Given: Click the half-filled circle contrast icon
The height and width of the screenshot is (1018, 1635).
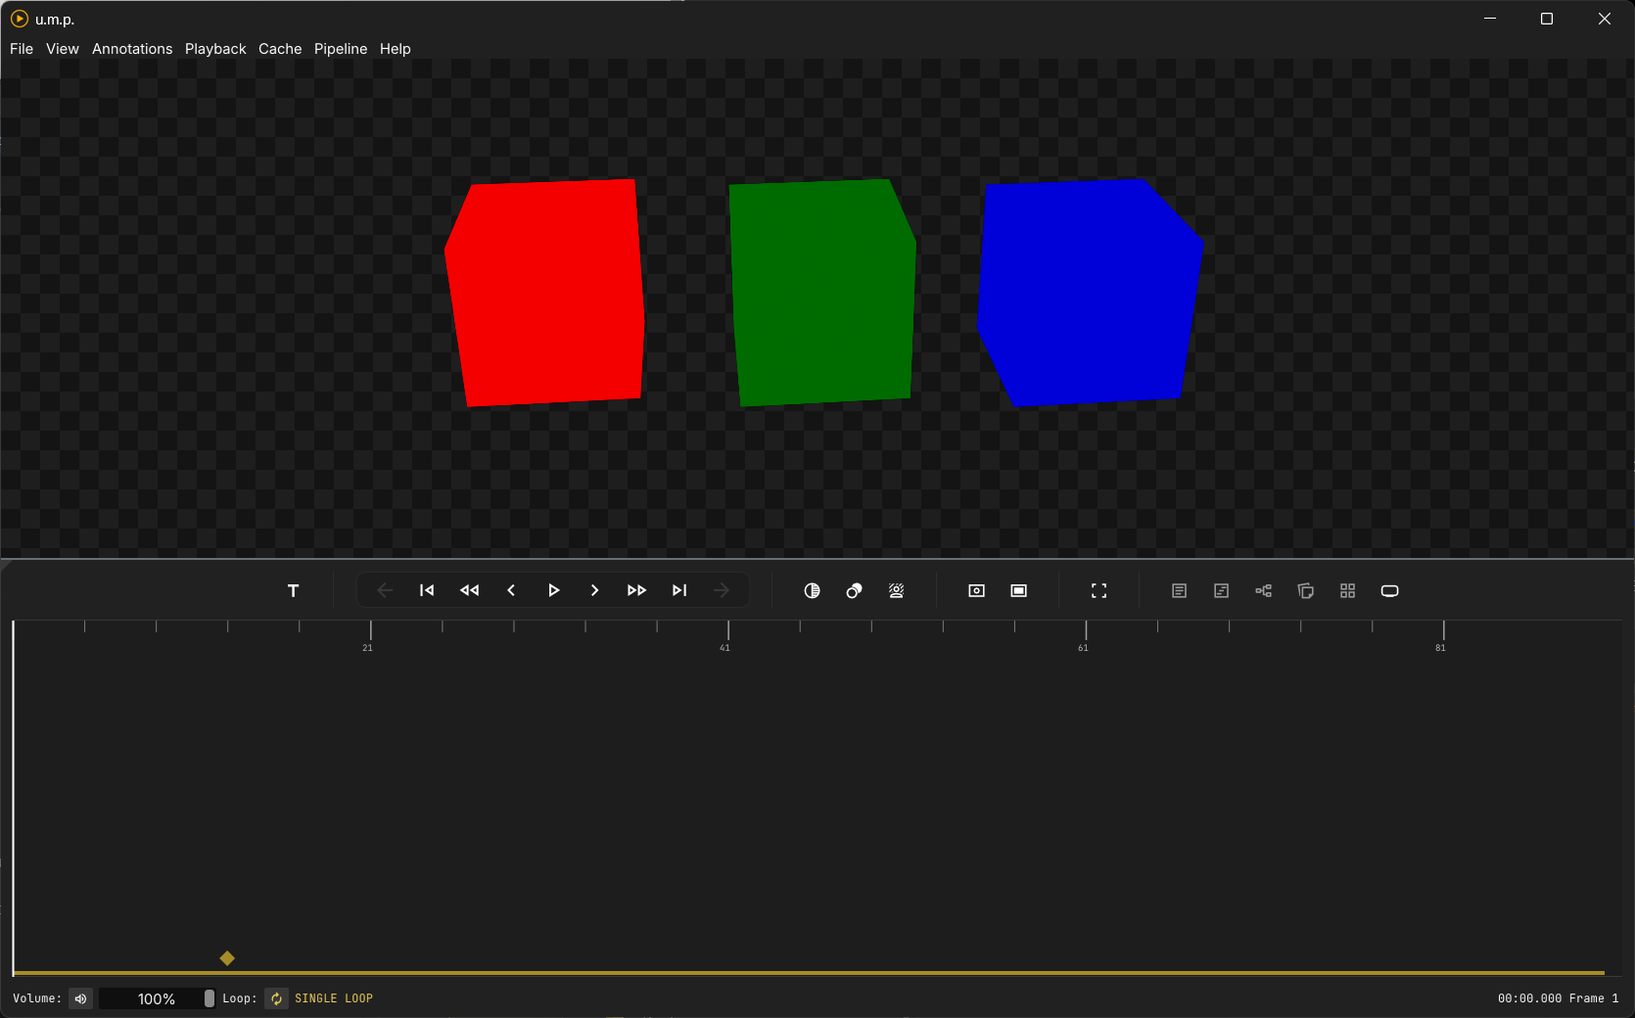Looking at the screenshot, I should pos(812,590).
